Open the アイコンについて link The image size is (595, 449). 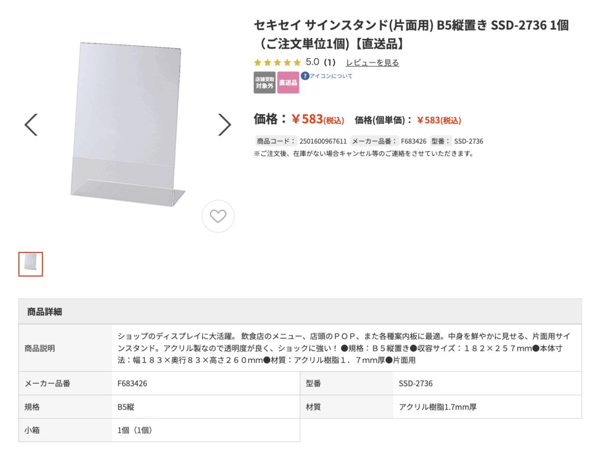[331, 76]
